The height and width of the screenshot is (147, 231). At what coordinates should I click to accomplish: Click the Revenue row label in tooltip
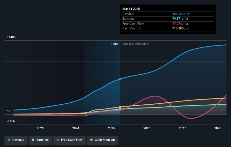point(128,14)
